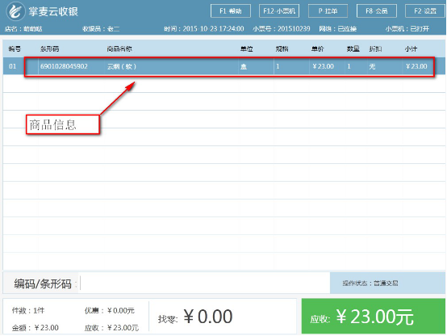
Task: Open the F8 会员 member button
Action: tap(377, 11)
